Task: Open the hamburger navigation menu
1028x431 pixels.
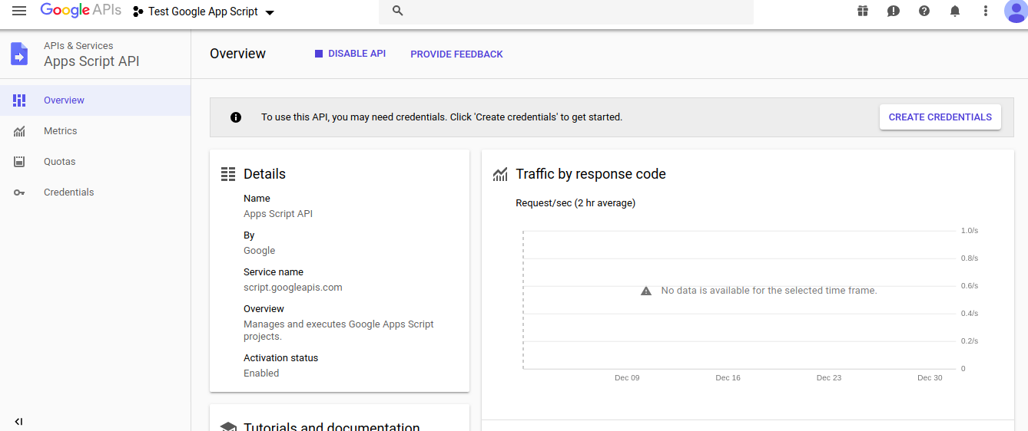Action: tap(19, 11)
